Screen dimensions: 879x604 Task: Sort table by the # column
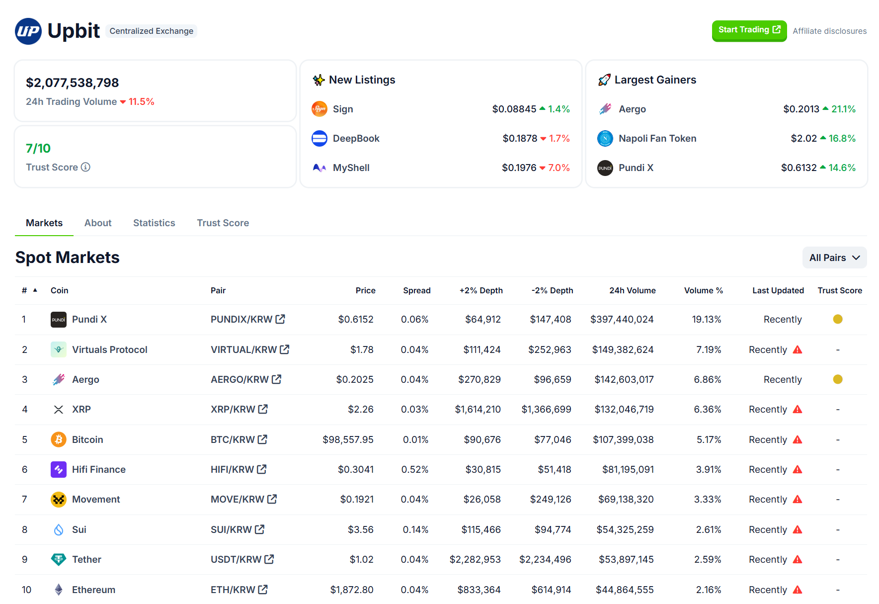pos(29,290)
